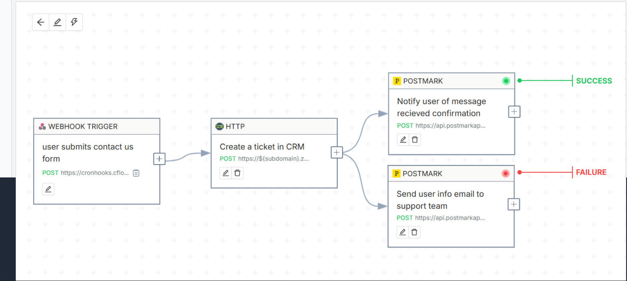Add a step after the HTTP node
Viewport: 627px width, 281px height.
click(336, 152)
